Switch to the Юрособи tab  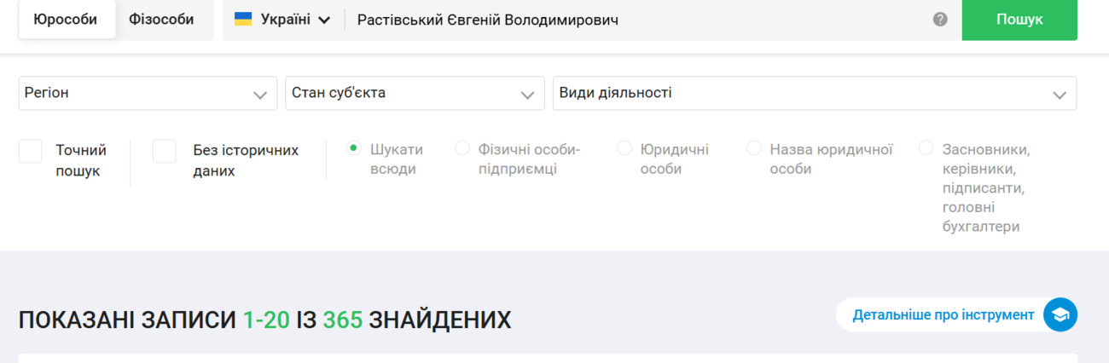66,20
